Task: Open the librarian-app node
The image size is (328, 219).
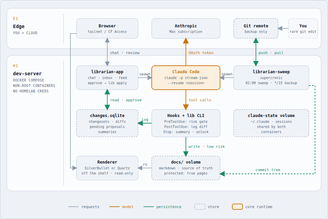Action: coord(107,78)
